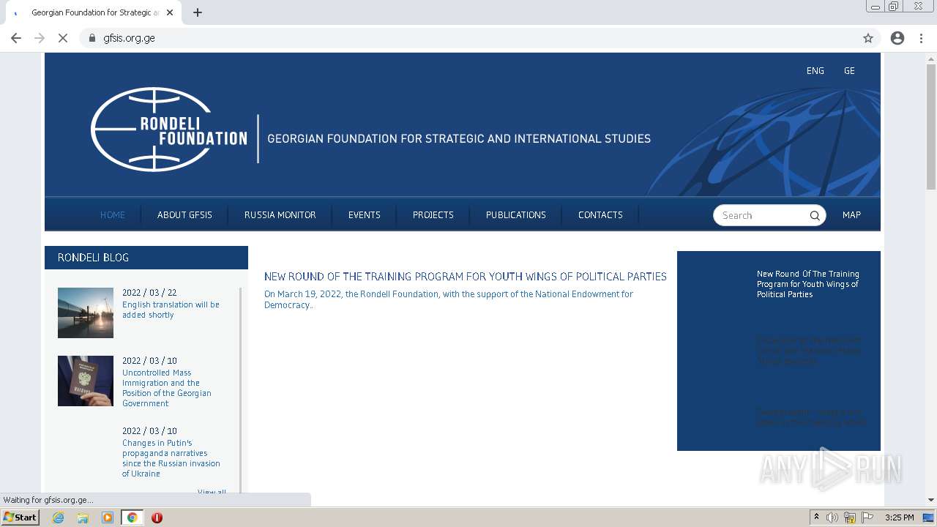
Task: Click the Russian passport blog thumbnail
Action: click(x=86, y=381)
